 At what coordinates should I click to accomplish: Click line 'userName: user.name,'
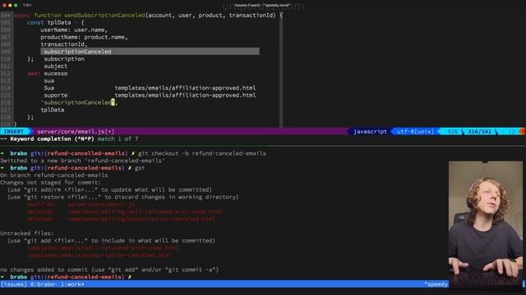pos(74,29)
